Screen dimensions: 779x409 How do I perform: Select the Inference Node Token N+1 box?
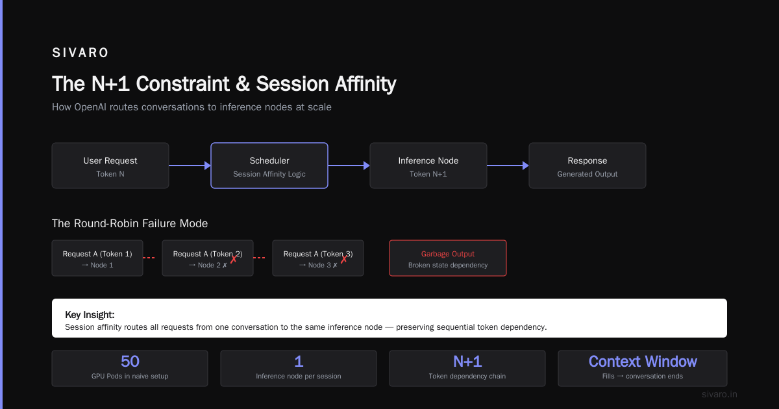pyautogui.click(x=428, y=166)
